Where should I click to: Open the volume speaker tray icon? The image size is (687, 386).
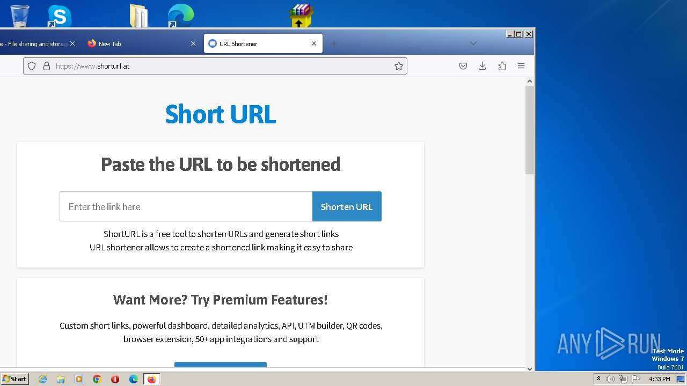[610, 379]
